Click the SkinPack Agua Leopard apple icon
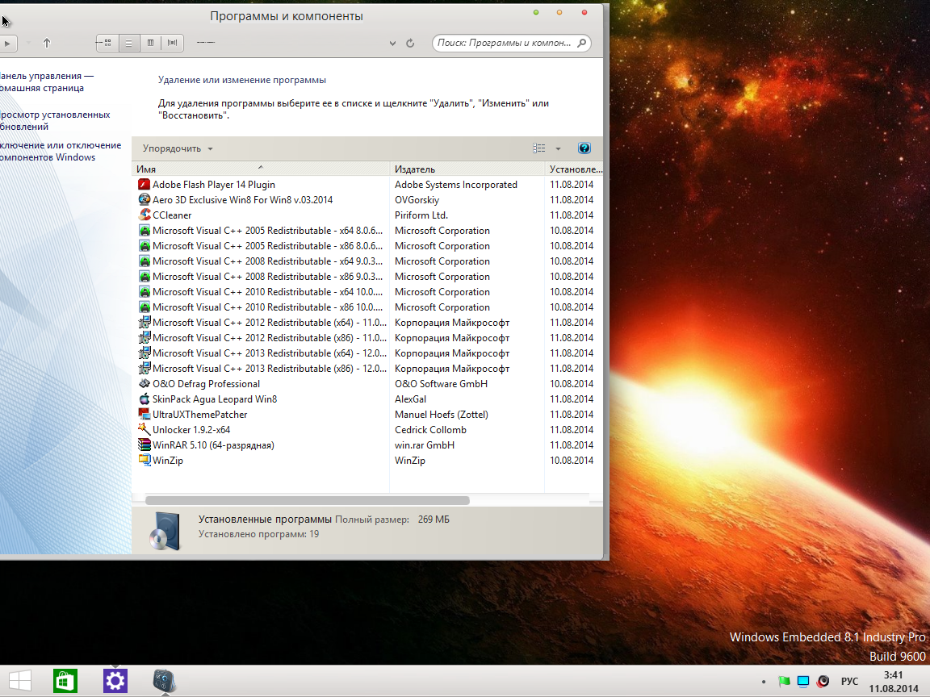The image size is (930, 697). (x=145, y=399)
